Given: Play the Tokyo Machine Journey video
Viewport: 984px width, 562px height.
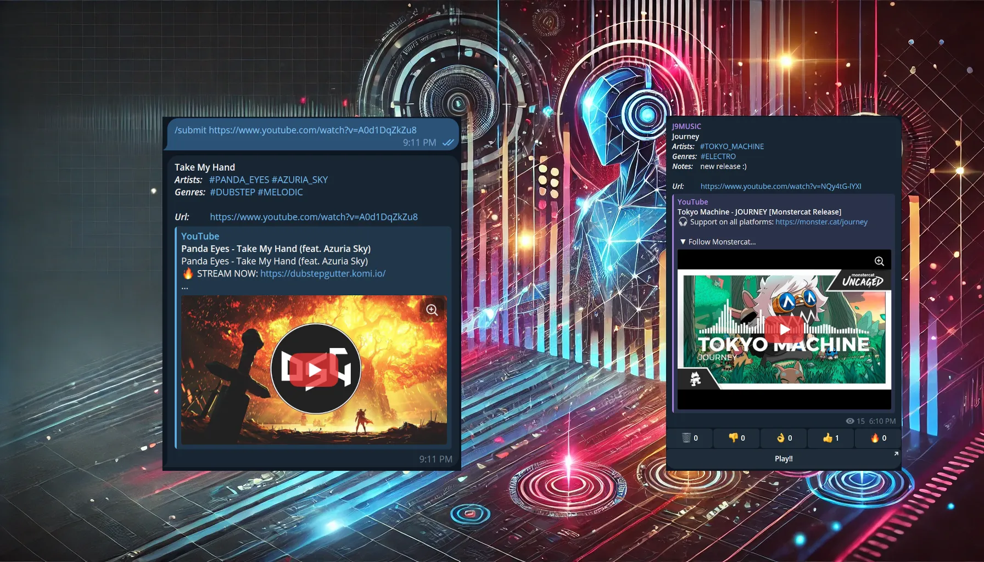Looking at the screenshot, I should pos(785,329).
